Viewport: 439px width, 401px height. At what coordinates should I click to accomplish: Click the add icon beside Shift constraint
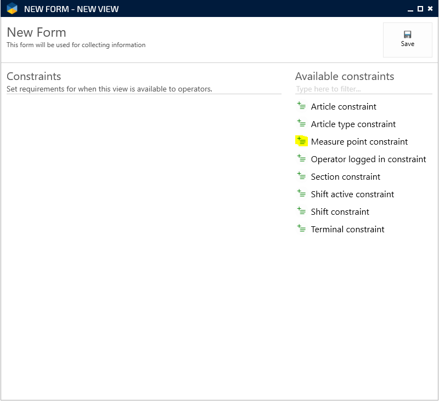click(301, 211)
